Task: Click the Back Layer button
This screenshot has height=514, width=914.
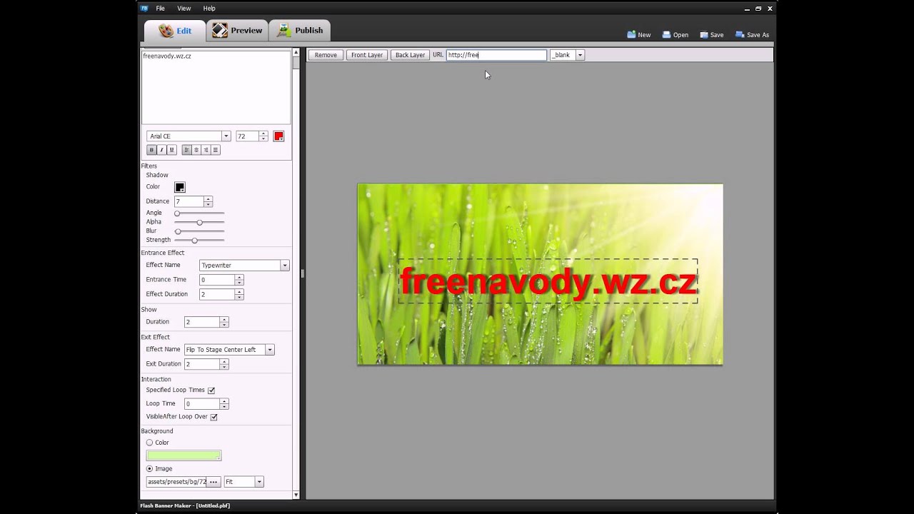Action: [410, 55]
